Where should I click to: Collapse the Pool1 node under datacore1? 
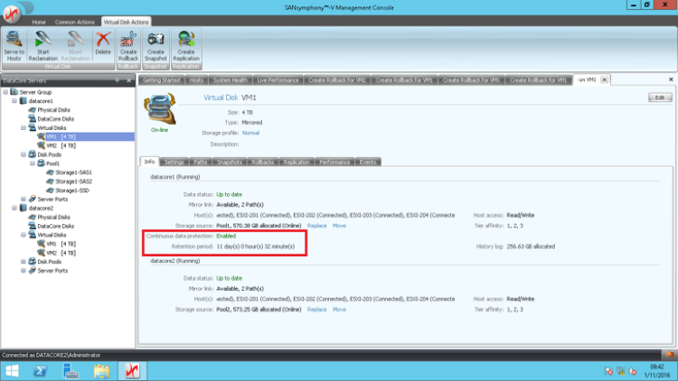pos(33,163)
